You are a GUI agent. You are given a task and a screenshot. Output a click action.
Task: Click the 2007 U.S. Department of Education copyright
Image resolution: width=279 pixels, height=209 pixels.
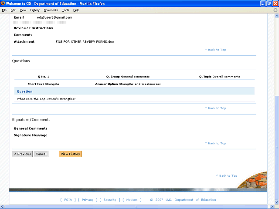[x=183, y=200]
